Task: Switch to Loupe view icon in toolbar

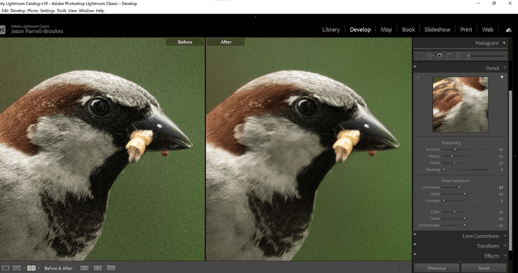Action: pyautogui.click(x=6, y=268)
